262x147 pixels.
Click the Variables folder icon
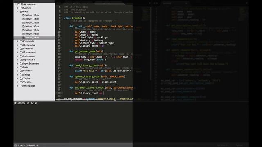[x=21, y=82]
